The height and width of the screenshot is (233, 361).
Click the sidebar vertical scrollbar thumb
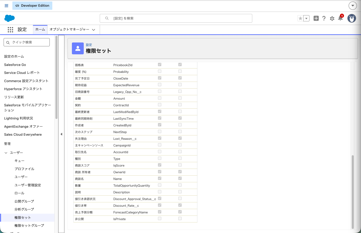pyautogui.click(x=56, y=77)
